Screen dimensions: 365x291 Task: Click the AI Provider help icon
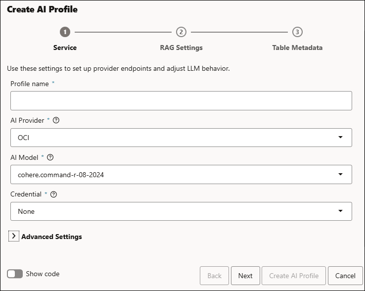click(56, 120)
